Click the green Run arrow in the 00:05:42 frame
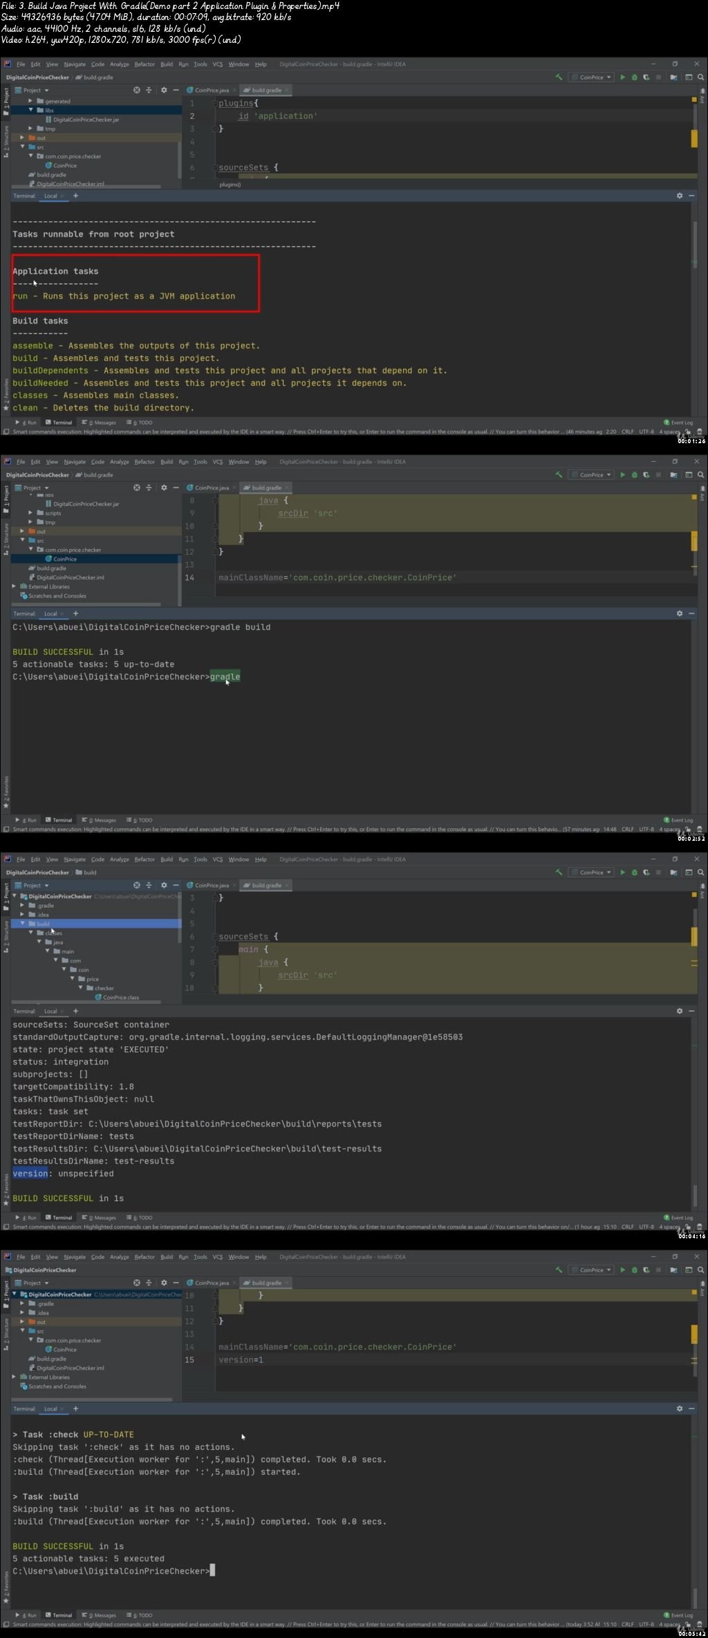 (x=622, y=1270)
